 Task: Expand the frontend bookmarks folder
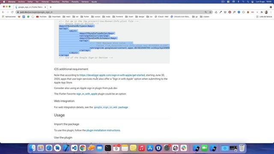pyautogui.click(x=118, y=17)
